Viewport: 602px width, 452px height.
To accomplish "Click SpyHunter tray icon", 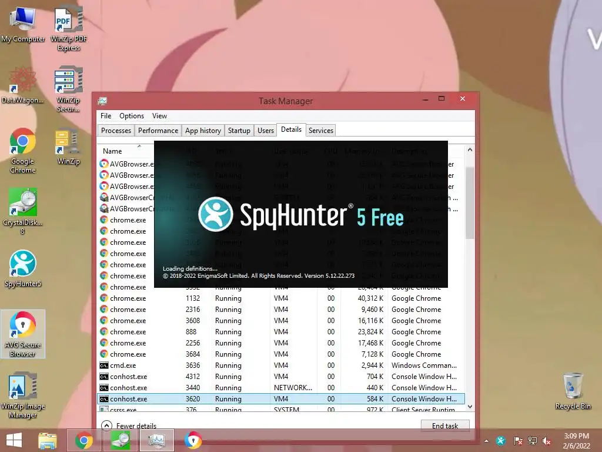I will tap(501, 441).
